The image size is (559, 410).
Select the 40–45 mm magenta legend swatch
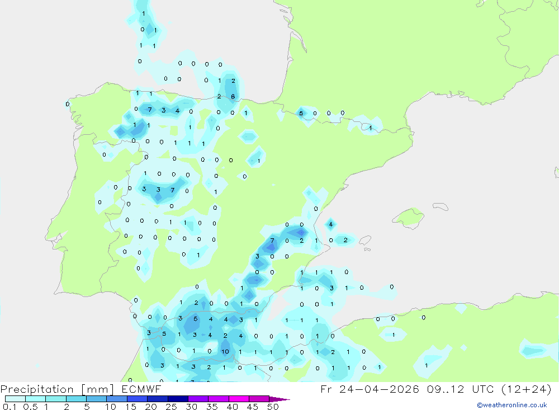pyautogui.click(x=239, y=399)
